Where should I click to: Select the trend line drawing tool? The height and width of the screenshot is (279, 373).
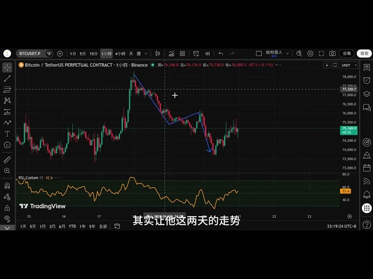click(x=7, y=78)
